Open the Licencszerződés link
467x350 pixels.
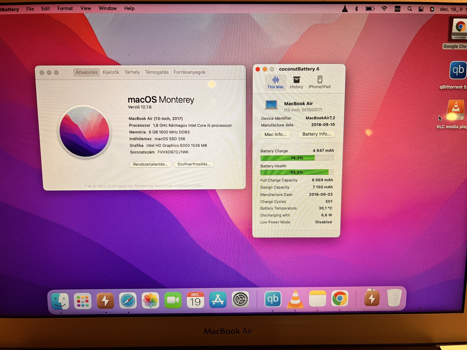coord(188,186)
